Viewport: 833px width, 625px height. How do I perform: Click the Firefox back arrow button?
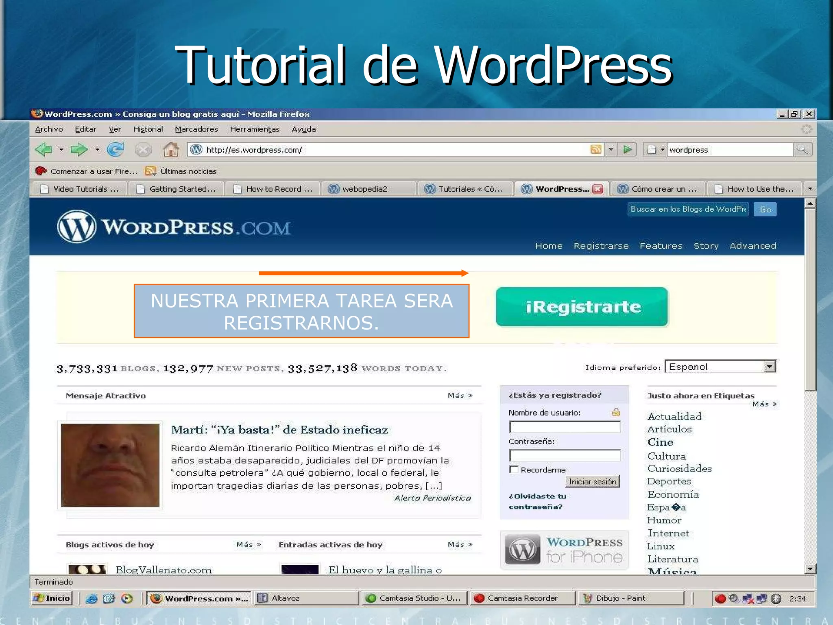44,149
